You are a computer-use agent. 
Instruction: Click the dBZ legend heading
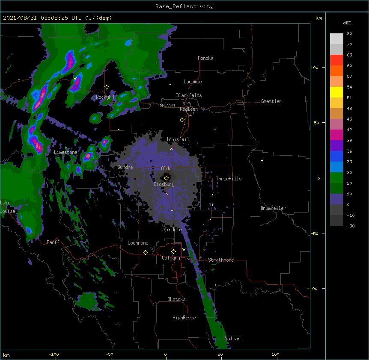[347, 23]
